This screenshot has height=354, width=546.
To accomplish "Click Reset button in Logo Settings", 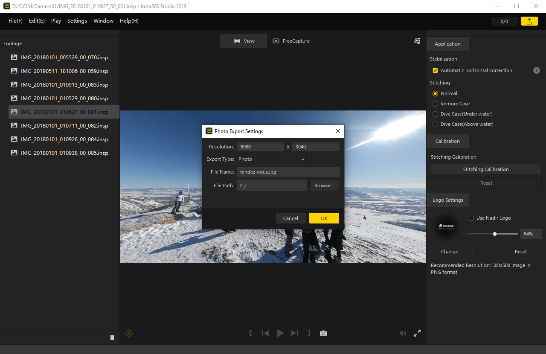I will 520,252.
